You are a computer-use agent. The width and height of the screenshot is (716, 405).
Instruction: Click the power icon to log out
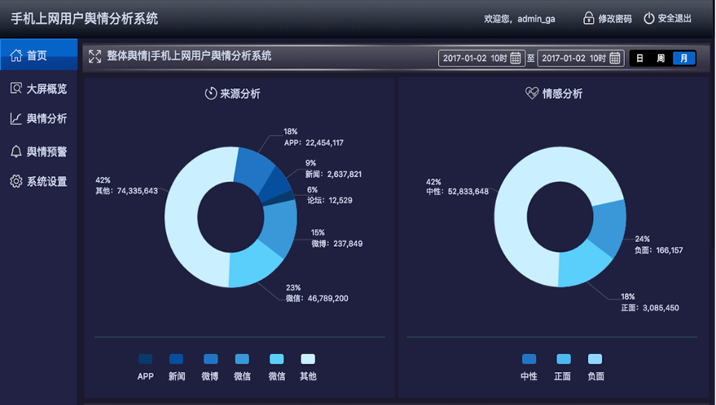649,19
